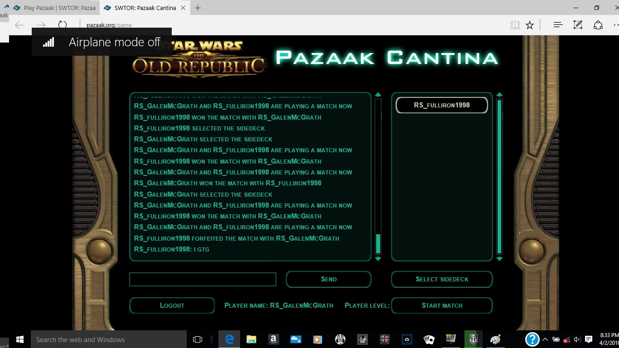
Task: Click the Share icon in Edge toolbar
Action: click(x=598, y=25)
